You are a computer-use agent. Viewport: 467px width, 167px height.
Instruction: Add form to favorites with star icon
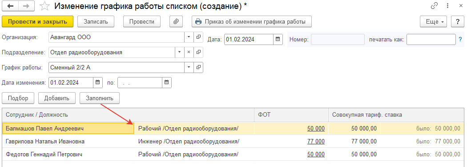(44, 6)
